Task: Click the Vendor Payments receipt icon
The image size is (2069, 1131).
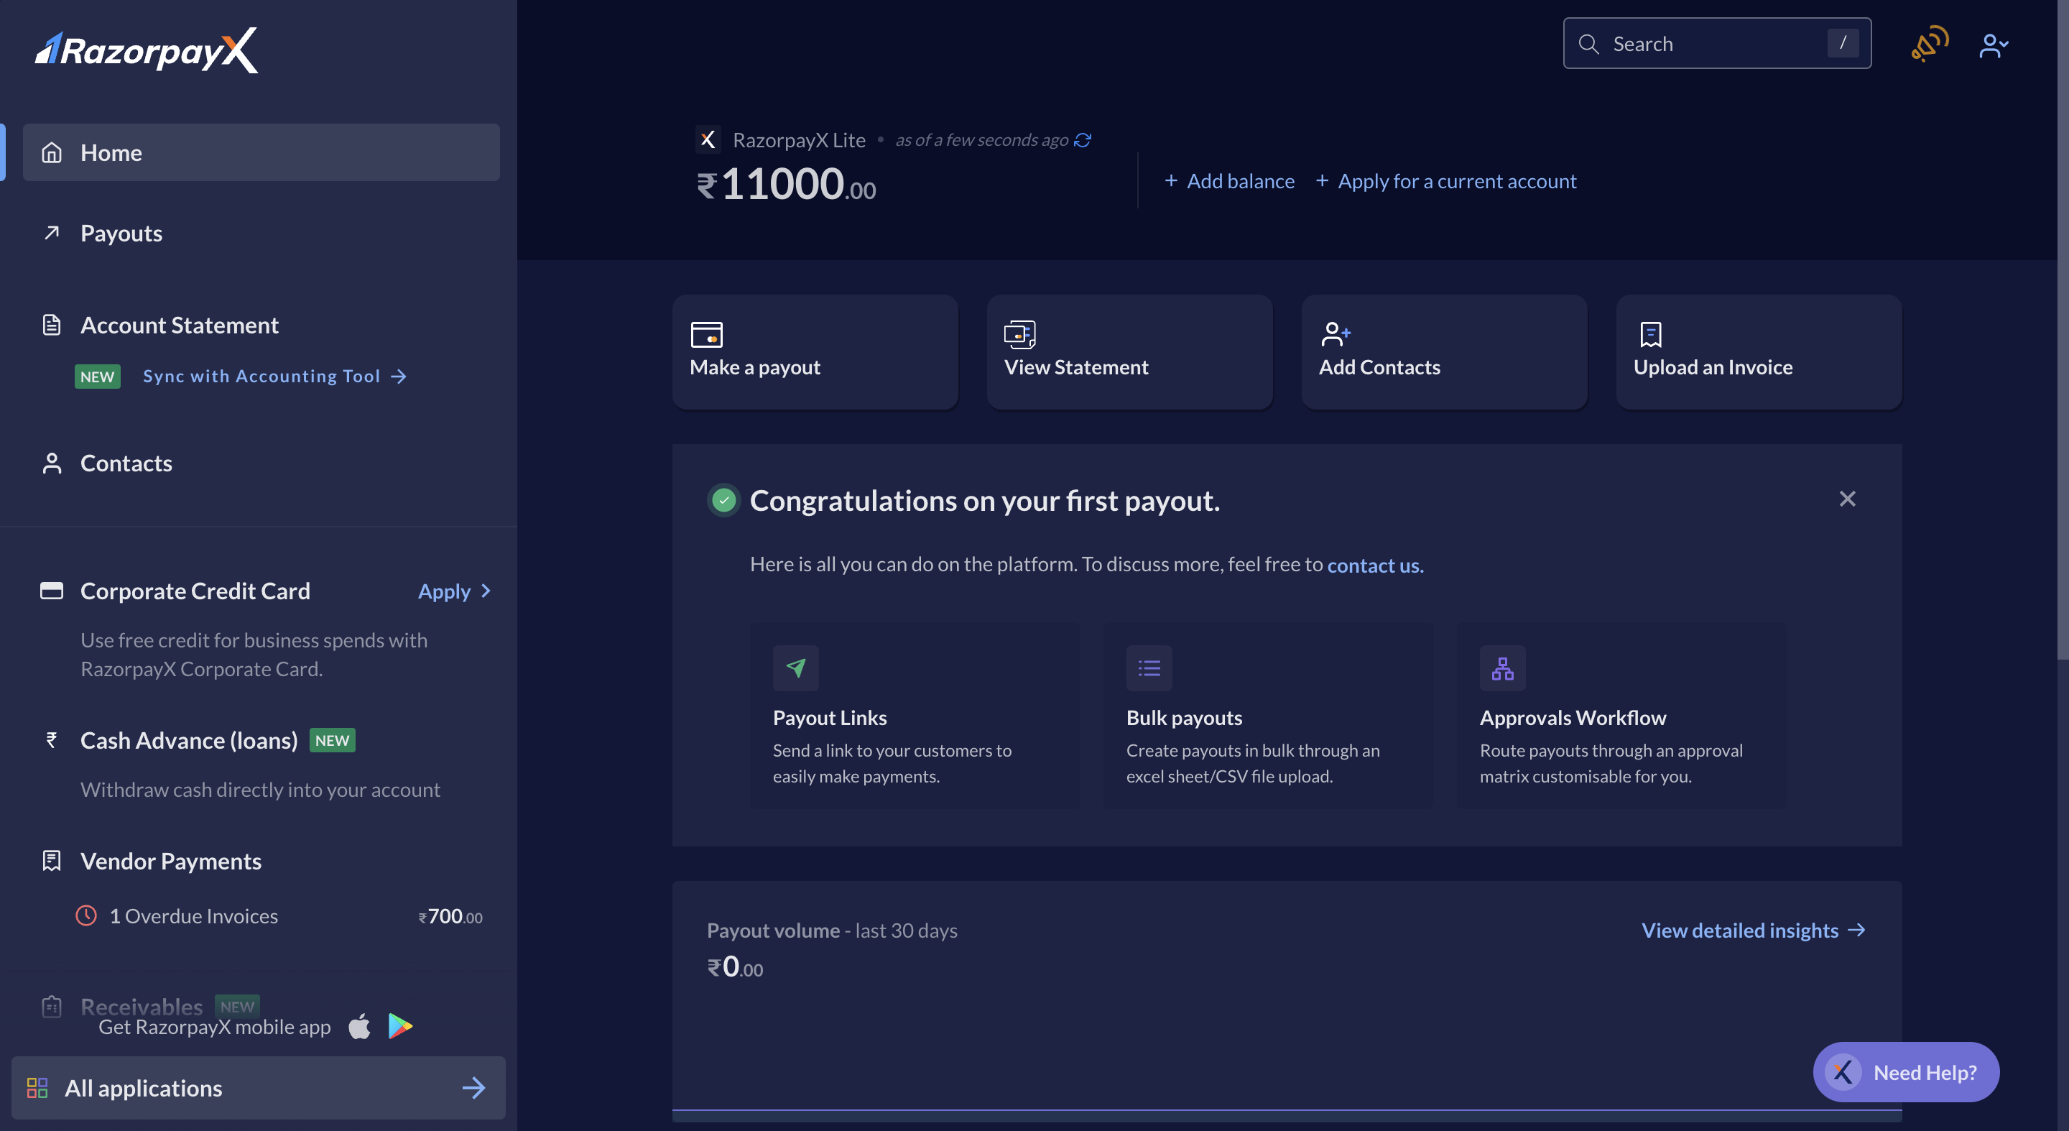Action: [52, 860]
